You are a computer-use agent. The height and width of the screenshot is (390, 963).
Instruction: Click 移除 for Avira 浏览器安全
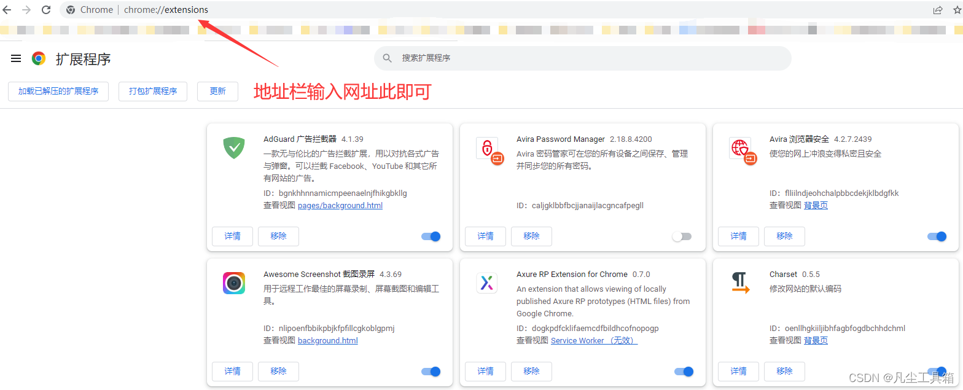784,236
